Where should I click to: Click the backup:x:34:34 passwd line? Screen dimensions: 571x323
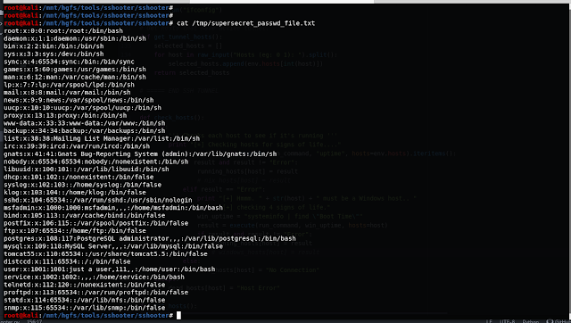click(x=85, y=131)
